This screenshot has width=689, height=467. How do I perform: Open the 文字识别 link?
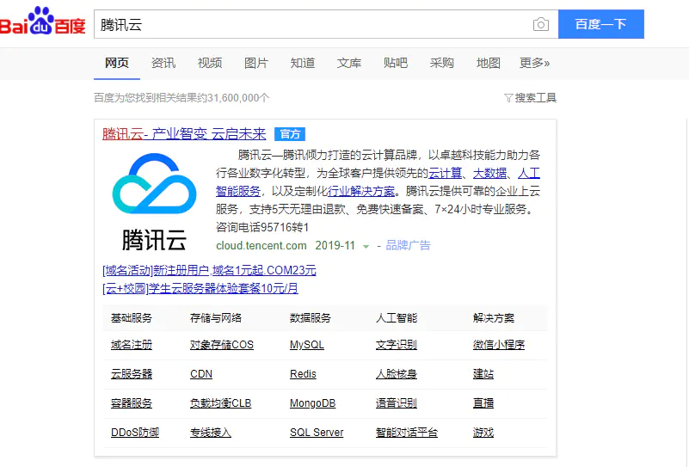tap(397, 345)
